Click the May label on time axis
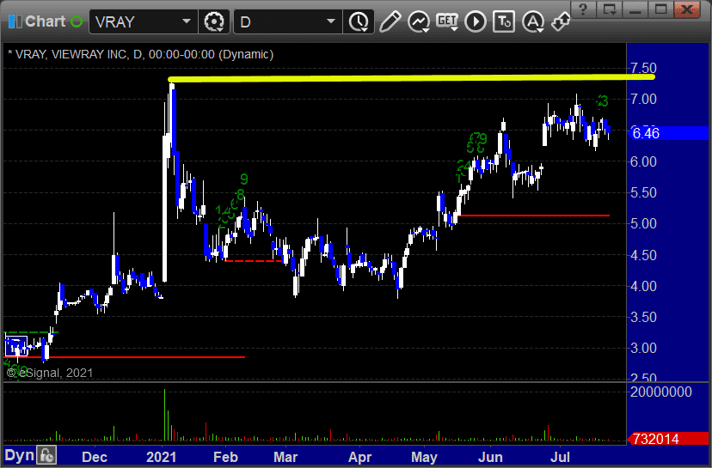 (x=424, y=457)
